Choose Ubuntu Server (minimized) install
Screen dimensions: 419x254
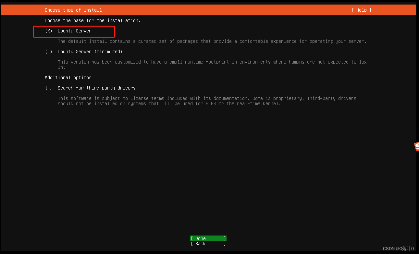click(83, 52)
